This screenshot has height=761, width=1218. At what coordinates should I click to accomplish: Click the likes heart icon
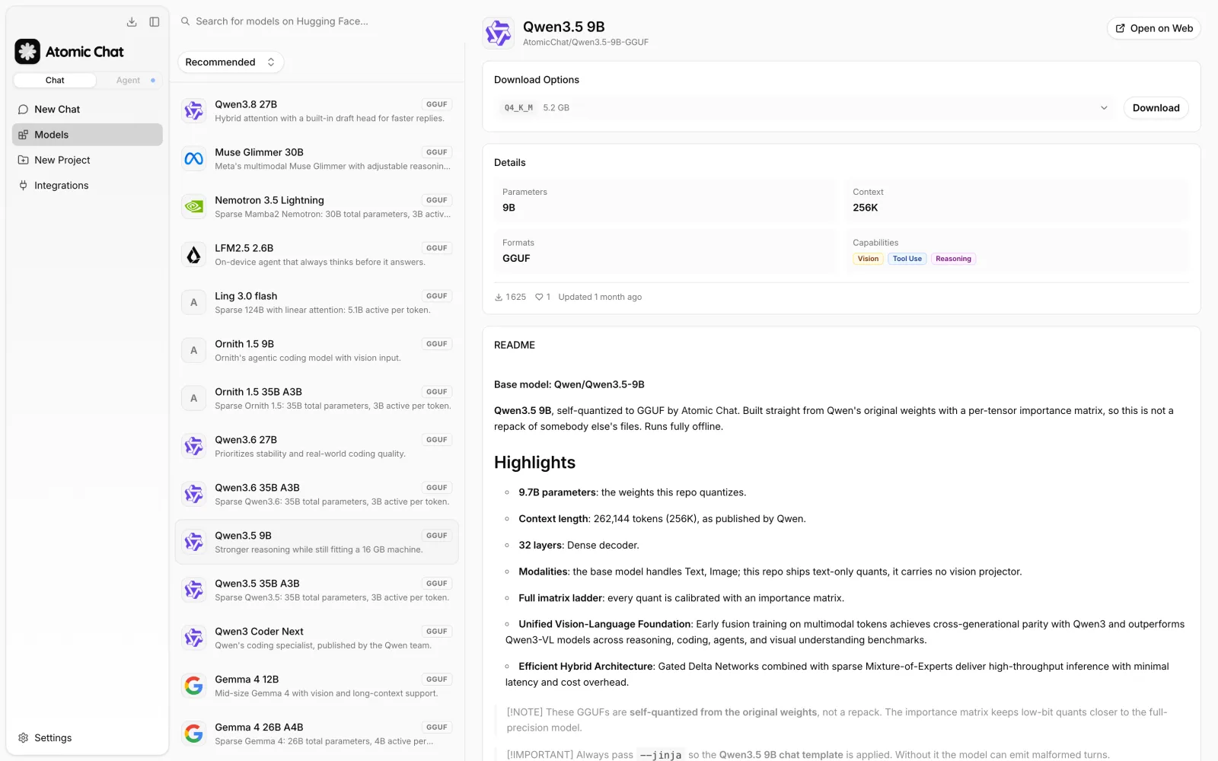(x=539, y=298)
